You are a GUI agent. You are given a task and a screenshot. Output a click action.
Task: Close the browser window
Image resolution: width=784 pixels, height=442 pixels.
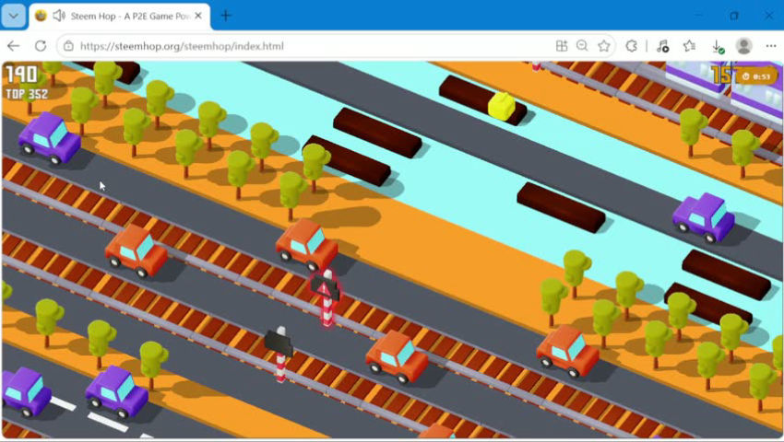[x=769, y=16]
